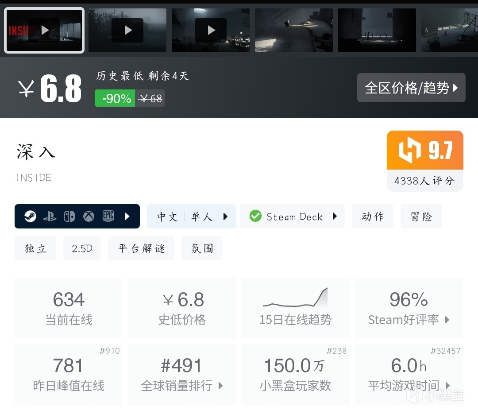
Task: Select the 2.5D tag
Action: click(82, 248)
